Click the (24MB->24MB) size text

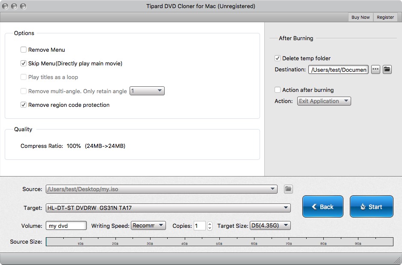tap(105, 146)
